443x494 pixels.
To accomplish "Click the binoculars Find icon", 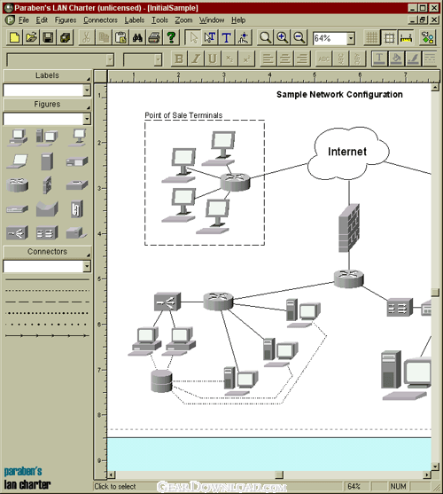I will coord(137,38).
